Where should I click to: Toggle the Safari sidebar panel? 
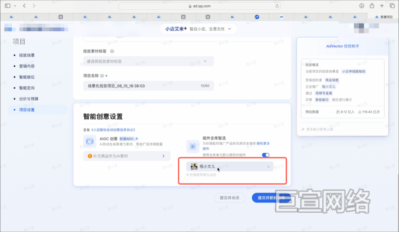point(8,6)
